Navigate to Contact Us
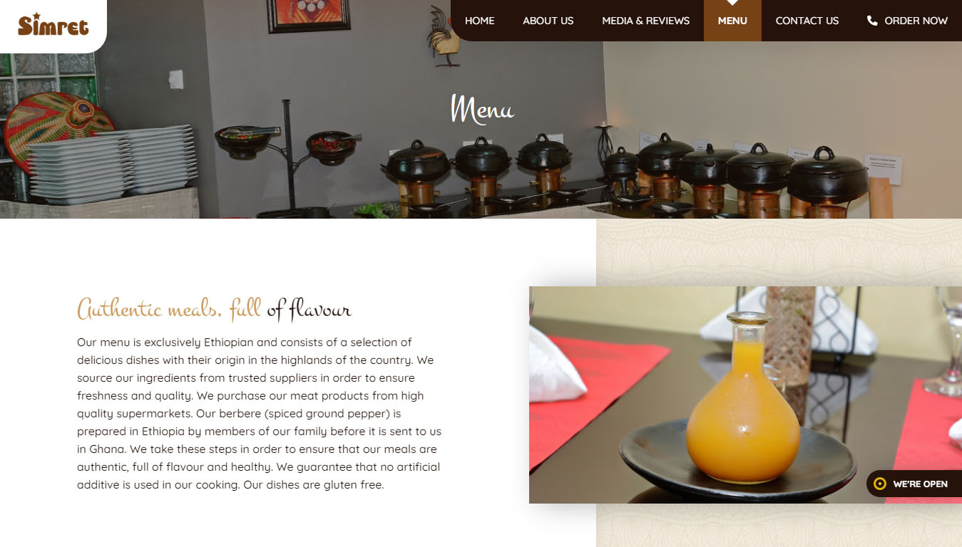The height and width of the screenshot is (547, 962). (807, 21)
